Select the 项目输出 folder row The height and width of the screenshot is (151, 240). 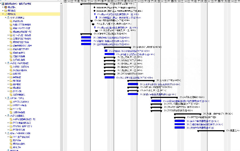coord(17,88)
